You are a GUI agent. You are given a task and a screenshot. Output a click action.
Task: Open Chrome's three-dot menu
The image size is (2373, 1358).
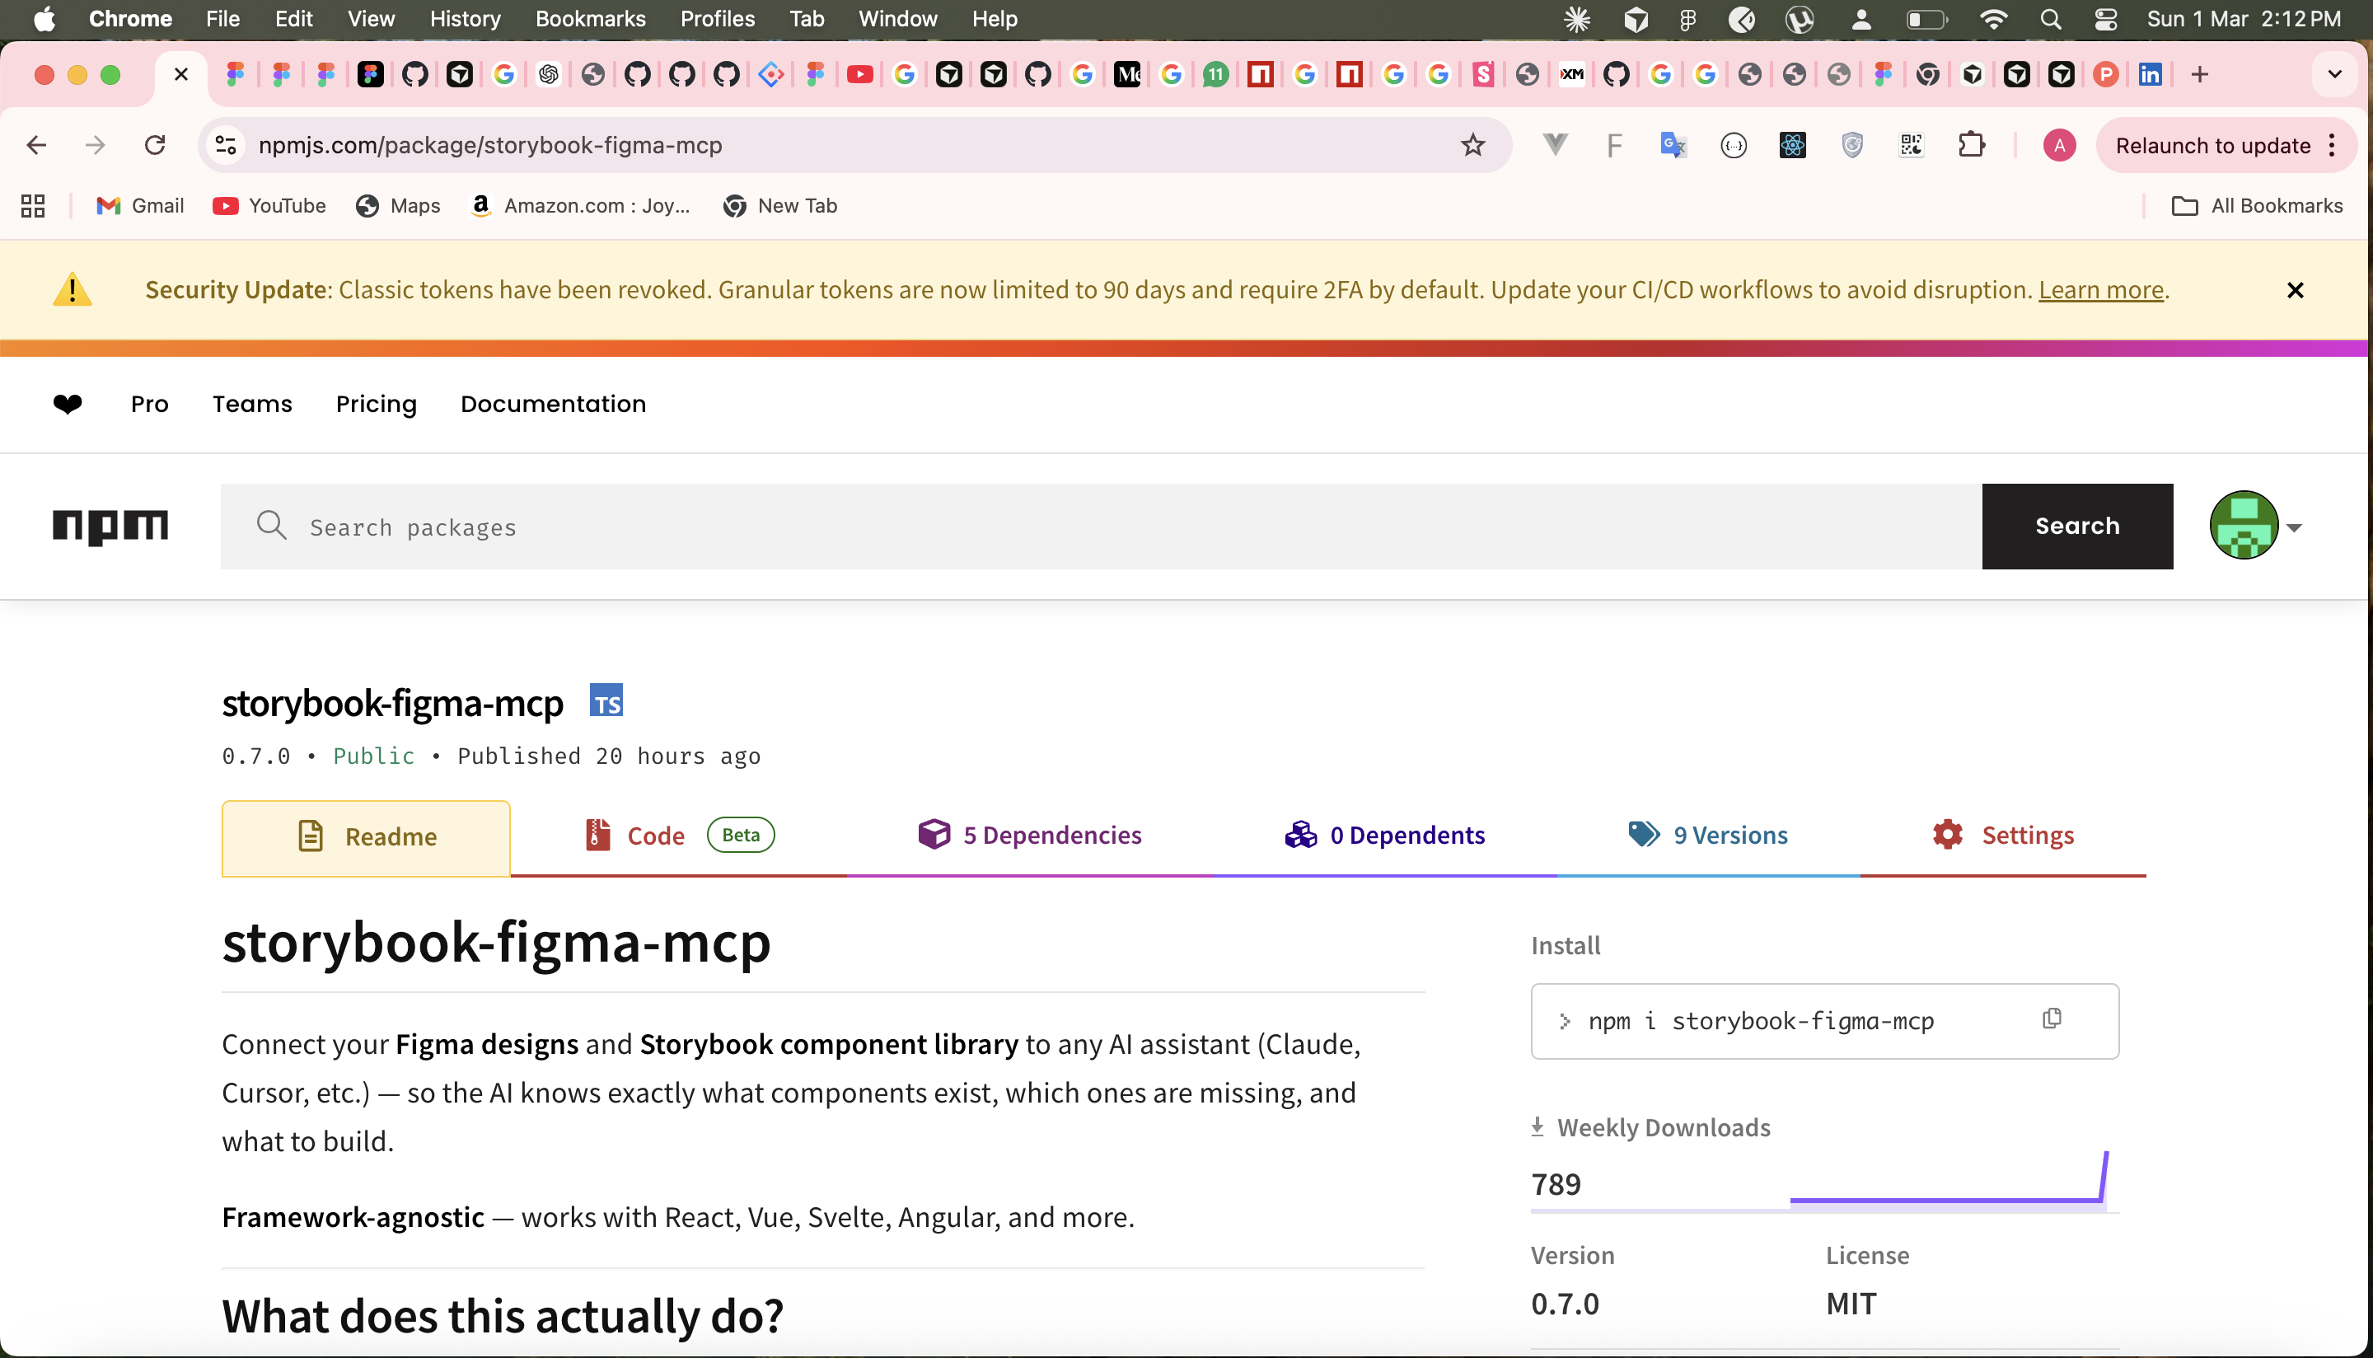tap(2332, 144)
